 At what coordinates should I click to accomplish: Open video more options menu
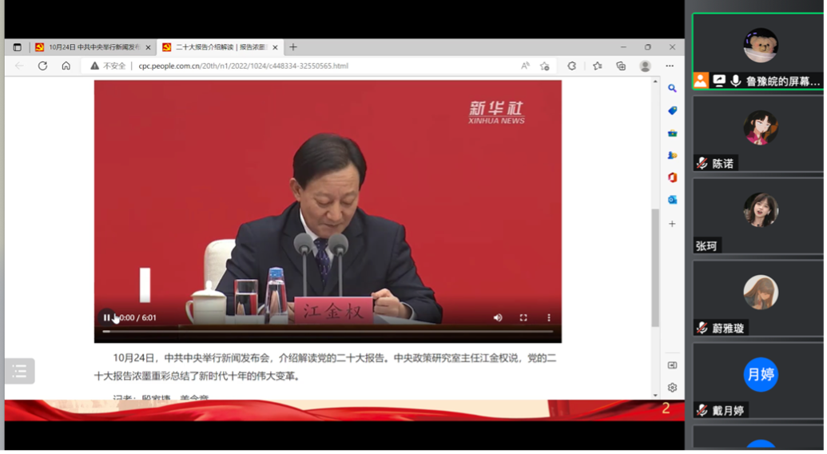pyautogui.click(x=550, y=318)
